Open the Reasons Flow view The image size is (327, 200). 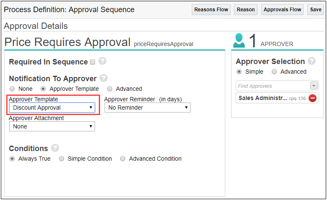point(211,10)
